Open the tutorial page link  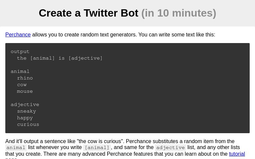pyautogui.click(x=237, y=154)
